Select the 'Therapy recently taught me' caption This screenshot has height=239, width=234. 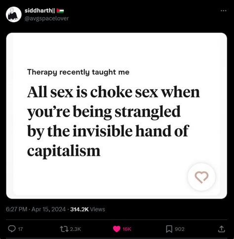[x=78, y=72]
